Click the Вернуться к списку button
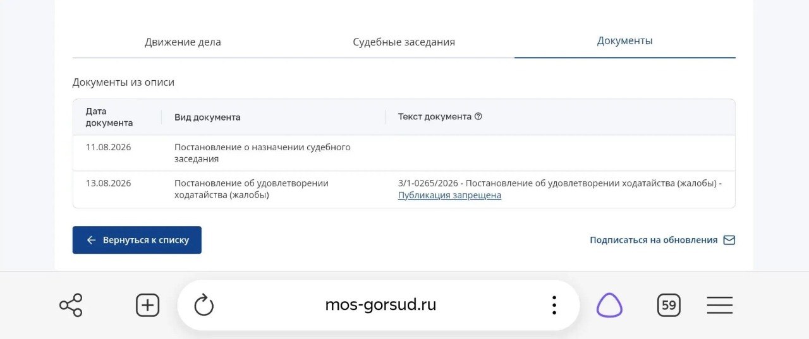The width and height of the screenshot is (809, 339). [x=137, y=240]
